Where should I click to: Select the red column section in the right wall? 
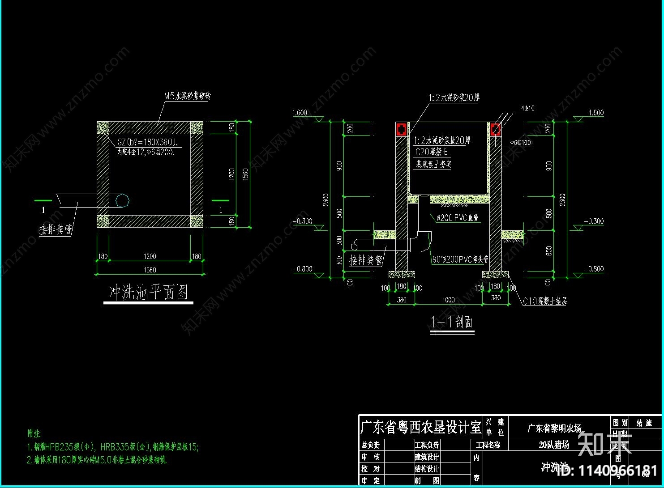495,130
